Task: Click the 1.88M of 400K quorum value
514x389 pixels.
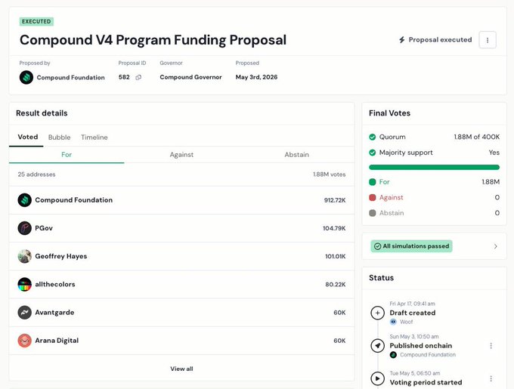Action: [x=477, y=137]
